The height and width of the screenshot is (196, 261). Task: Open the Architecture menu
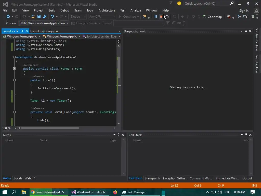point(107,10)
